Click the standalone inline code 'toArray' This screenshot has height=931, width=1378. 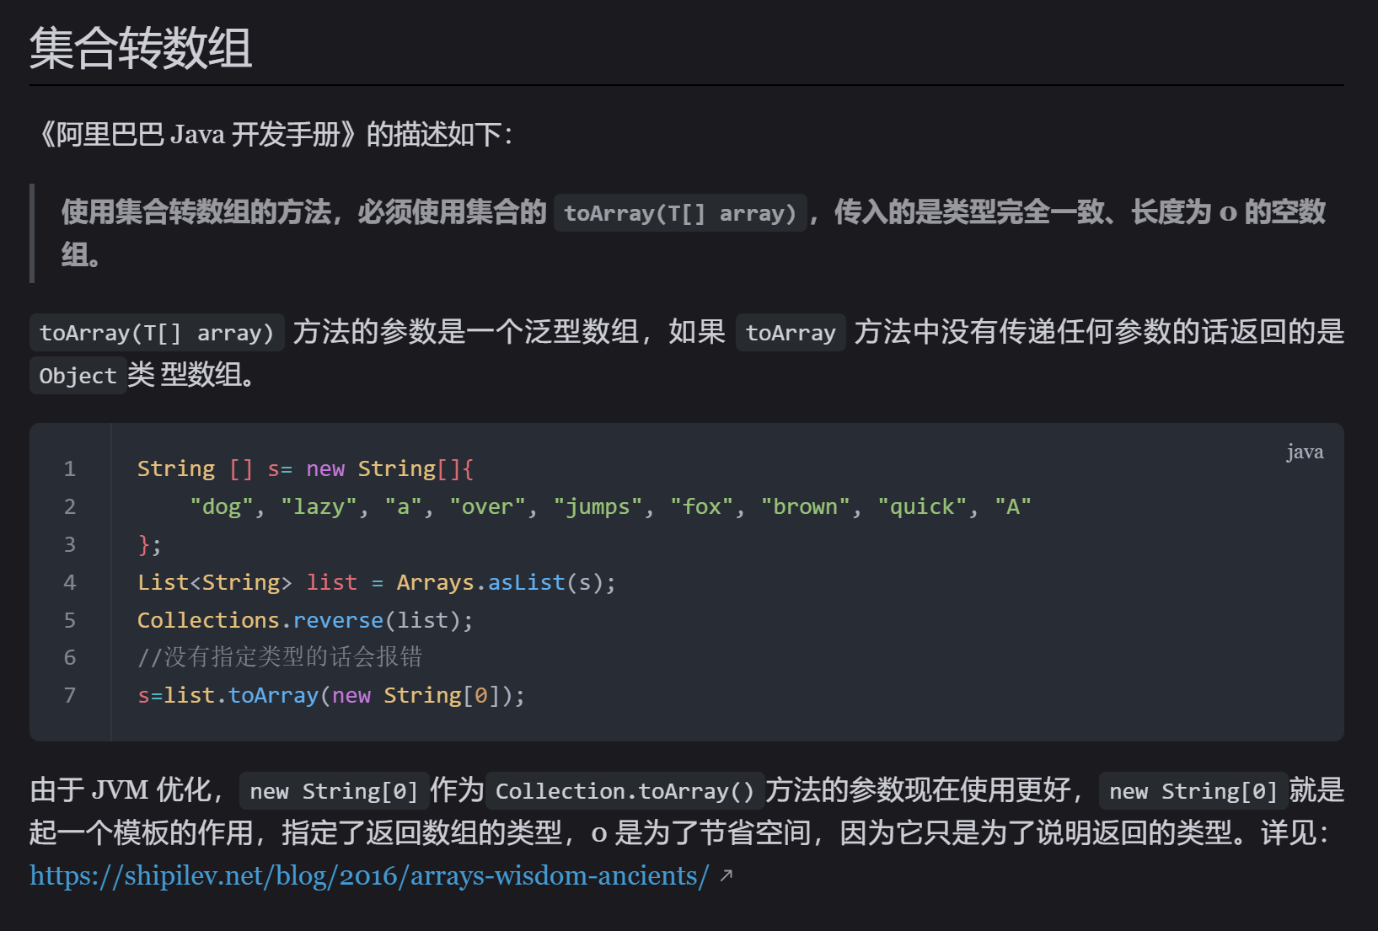coord(791,333)
